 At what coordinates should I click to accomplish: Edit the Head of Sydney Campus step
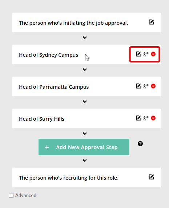pos(138,54)
